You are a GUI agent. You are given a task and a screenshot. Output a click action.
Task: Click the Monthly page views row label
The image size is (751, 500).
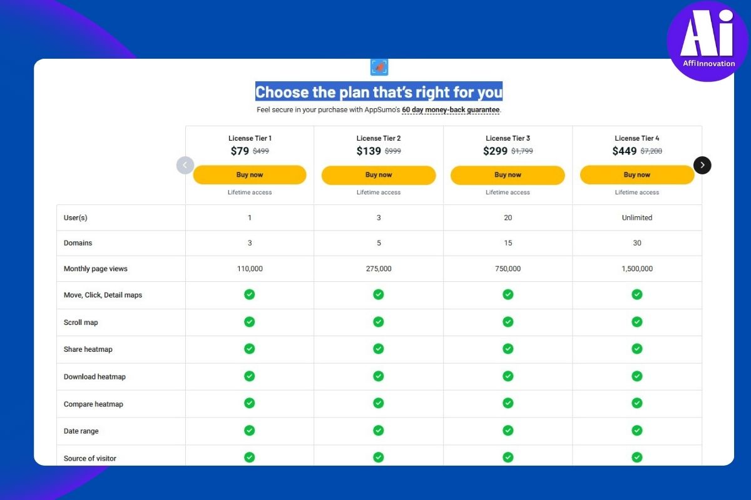tap(95, 269)
